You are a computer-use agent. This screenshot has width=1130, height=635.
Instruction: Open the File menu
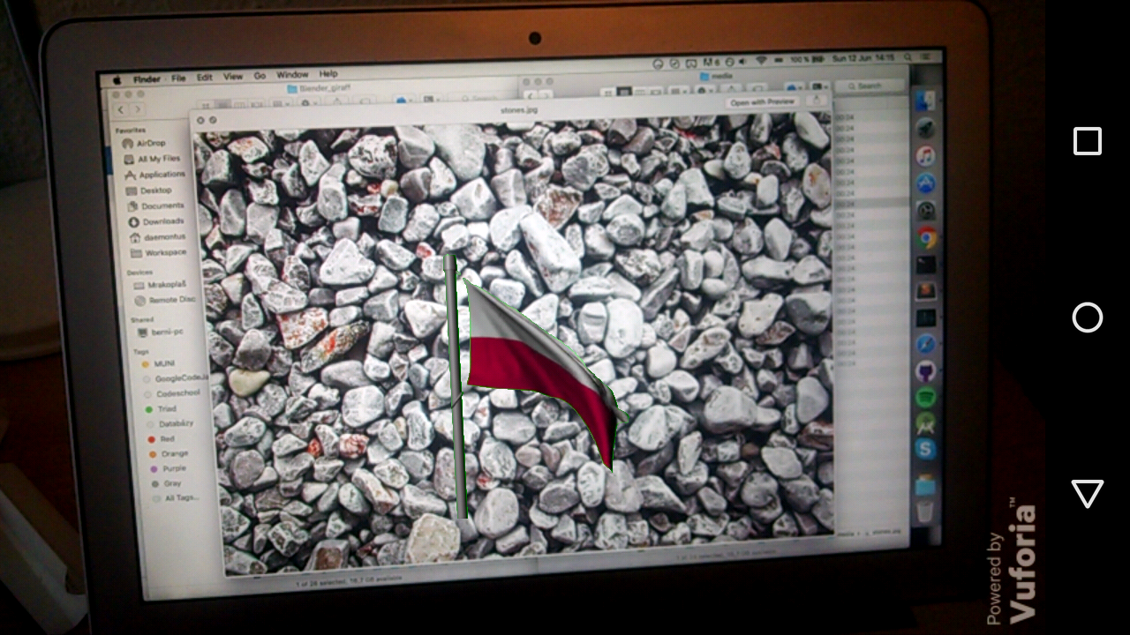click(x=178, y=78)
